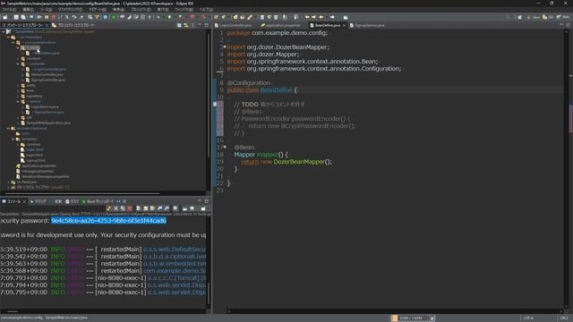Open the 実行 (Run) menu

tap(163, 10)
